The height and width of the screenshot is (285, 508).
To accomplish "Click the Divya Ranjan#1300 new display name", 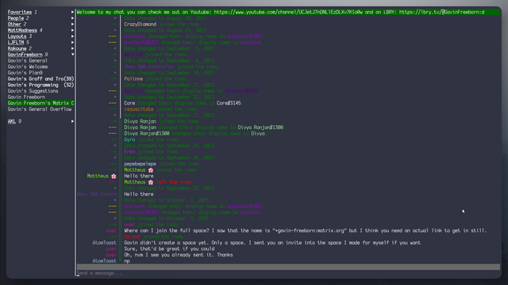I will point(260,127).
